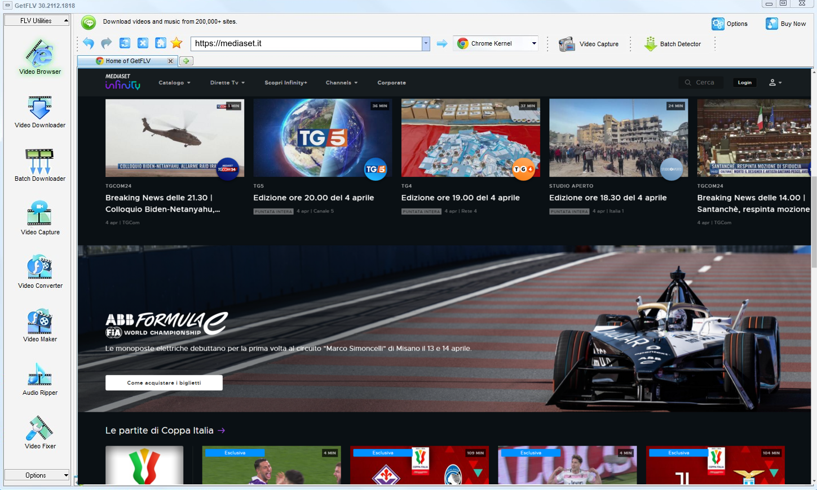
Task: Click the Mediaset Infinity logo
Action: click(x=122, y=82)
